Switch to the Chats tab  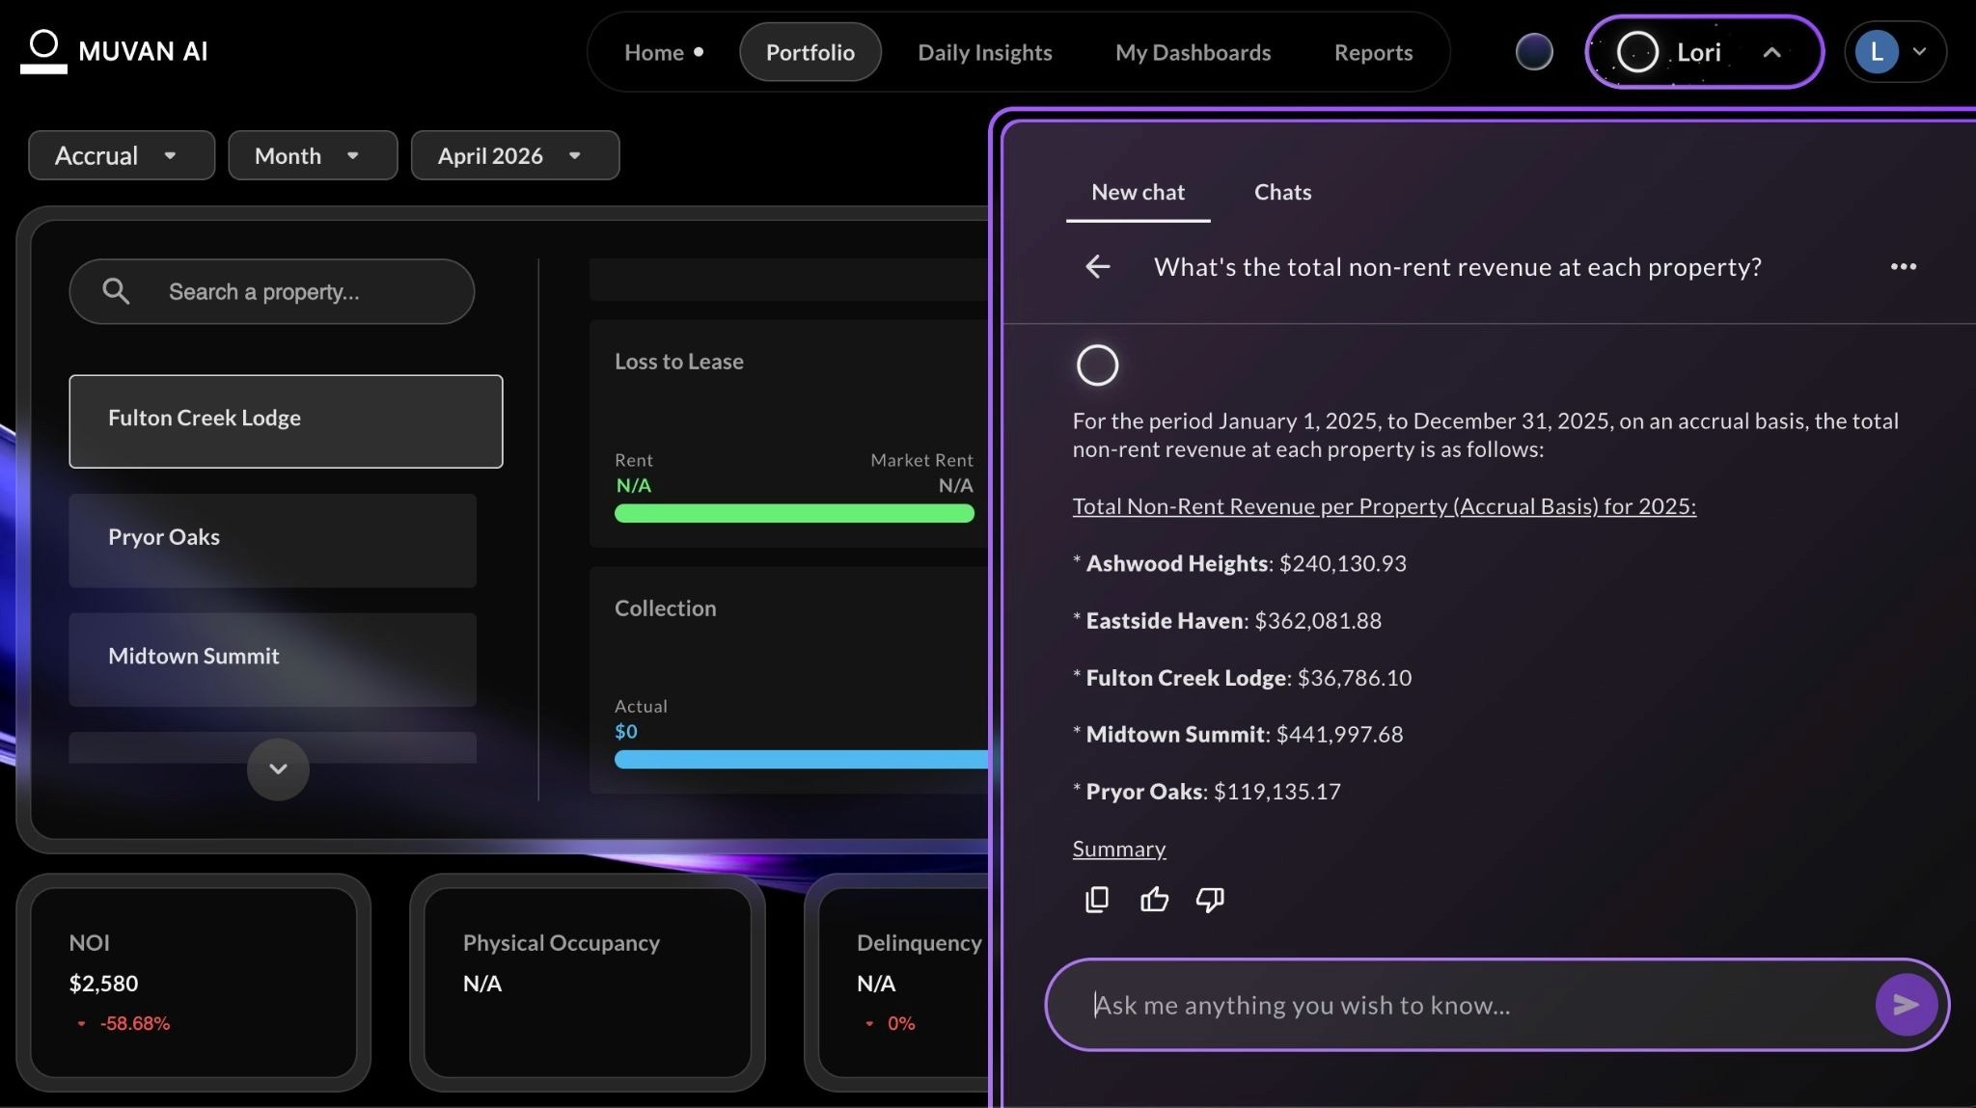(x=1282, y=192)
